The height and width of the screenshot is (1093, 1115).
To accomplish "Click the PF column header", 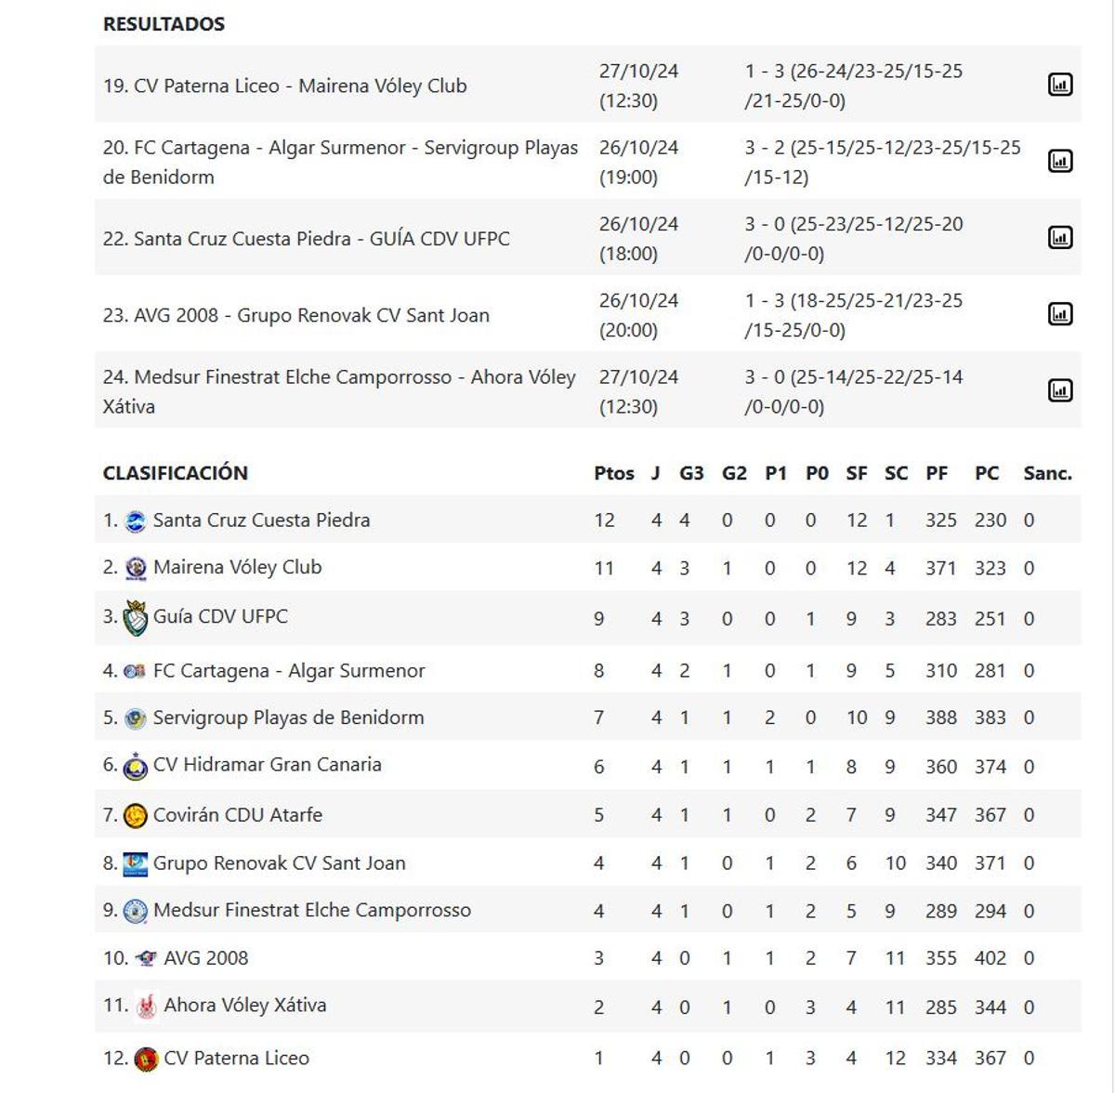I will [x=938, y=472].
